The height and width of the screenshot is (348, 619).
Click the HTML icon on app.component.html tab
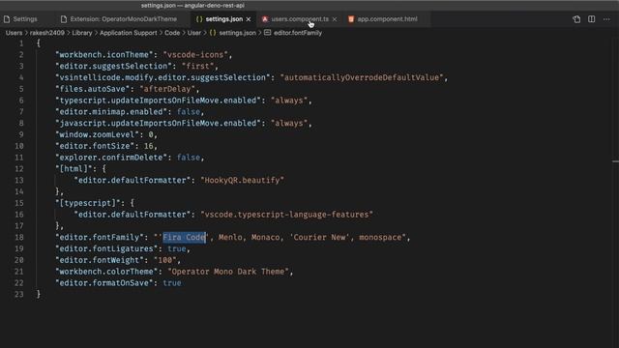click(351, 19)
